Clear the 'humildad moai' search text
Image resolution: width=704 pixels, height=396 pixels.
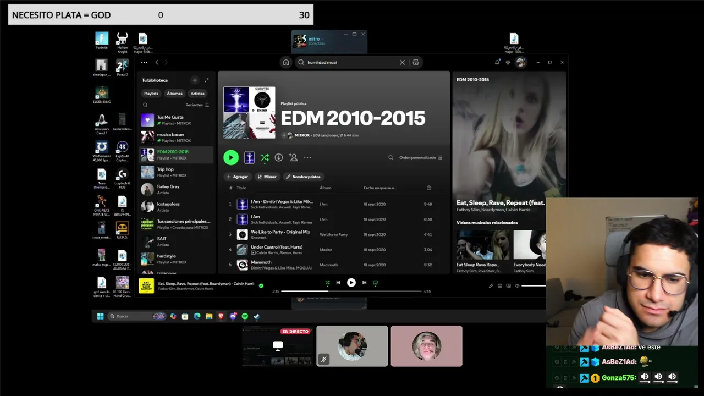click(402, 62)
